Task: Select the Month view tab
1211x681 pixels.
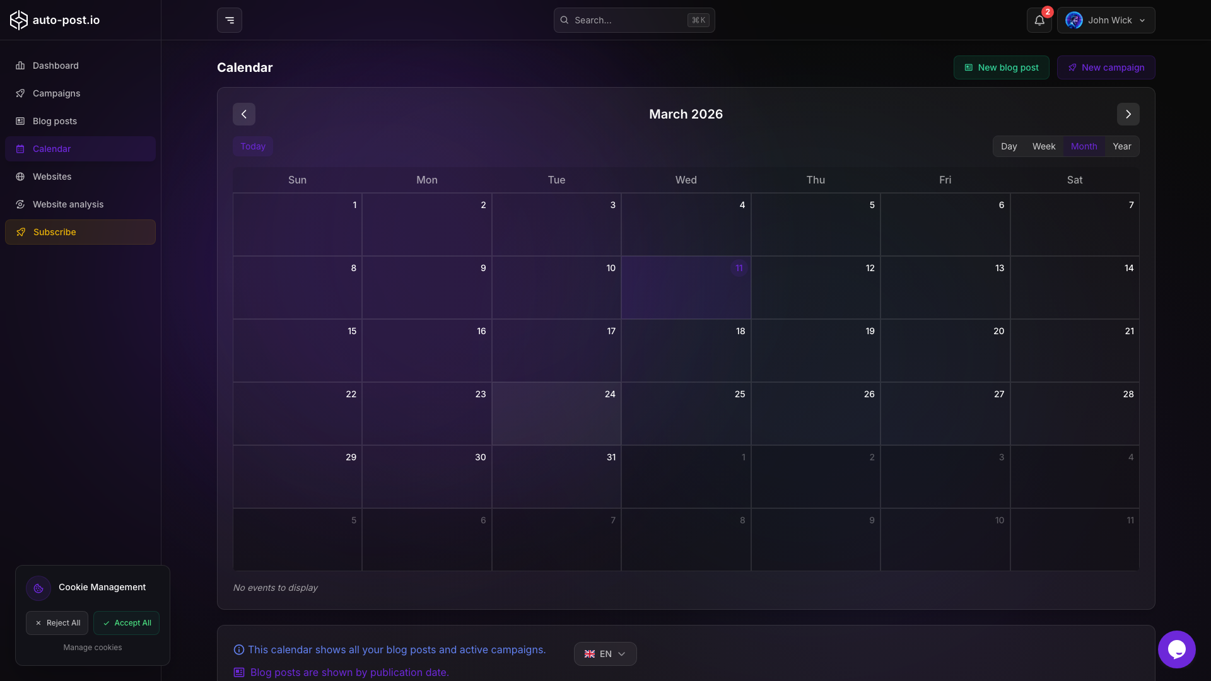Action: tap(1084, 146)
